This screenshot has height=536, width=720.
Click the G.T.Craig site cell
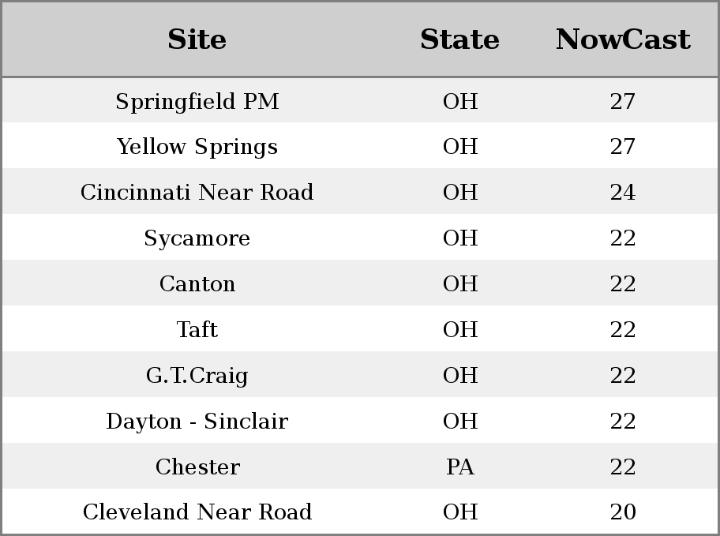click(197, 375)
